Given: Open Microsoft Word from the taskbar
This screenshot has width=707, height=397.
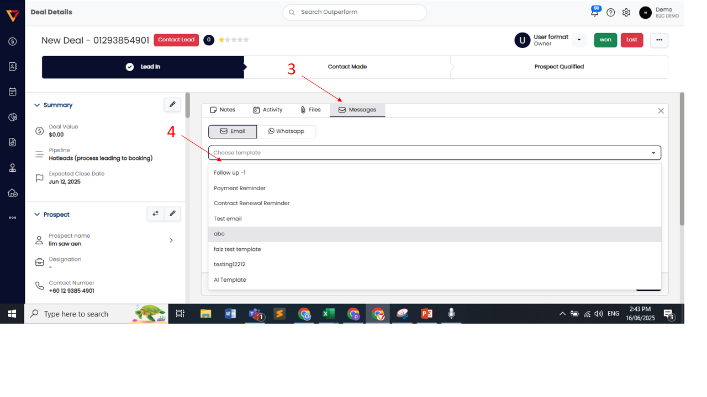Looking at the screenshot, I should pos(230,314).
